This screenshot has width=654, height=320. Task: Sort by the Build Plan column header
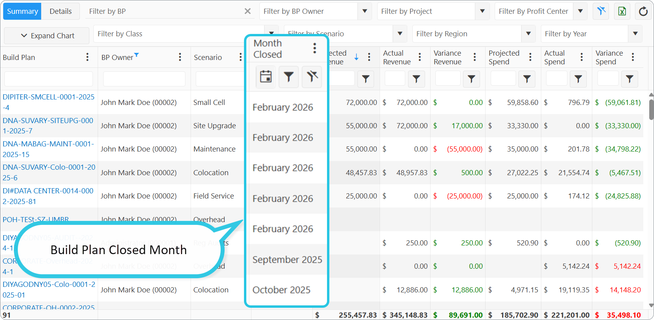(x=19, y=58)
